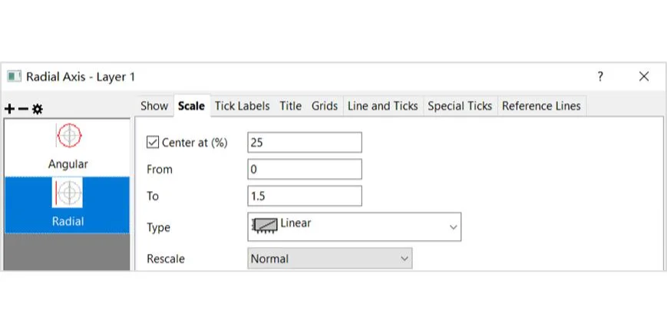Screen dimensions: 667x333
Task: Close the Radial Axis dialog
Action: (x=644, y=77)
